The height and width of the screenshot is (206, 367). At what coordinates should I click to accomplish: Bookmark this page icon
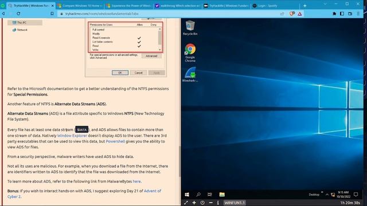pyautogui.click(x=52, y=14)
